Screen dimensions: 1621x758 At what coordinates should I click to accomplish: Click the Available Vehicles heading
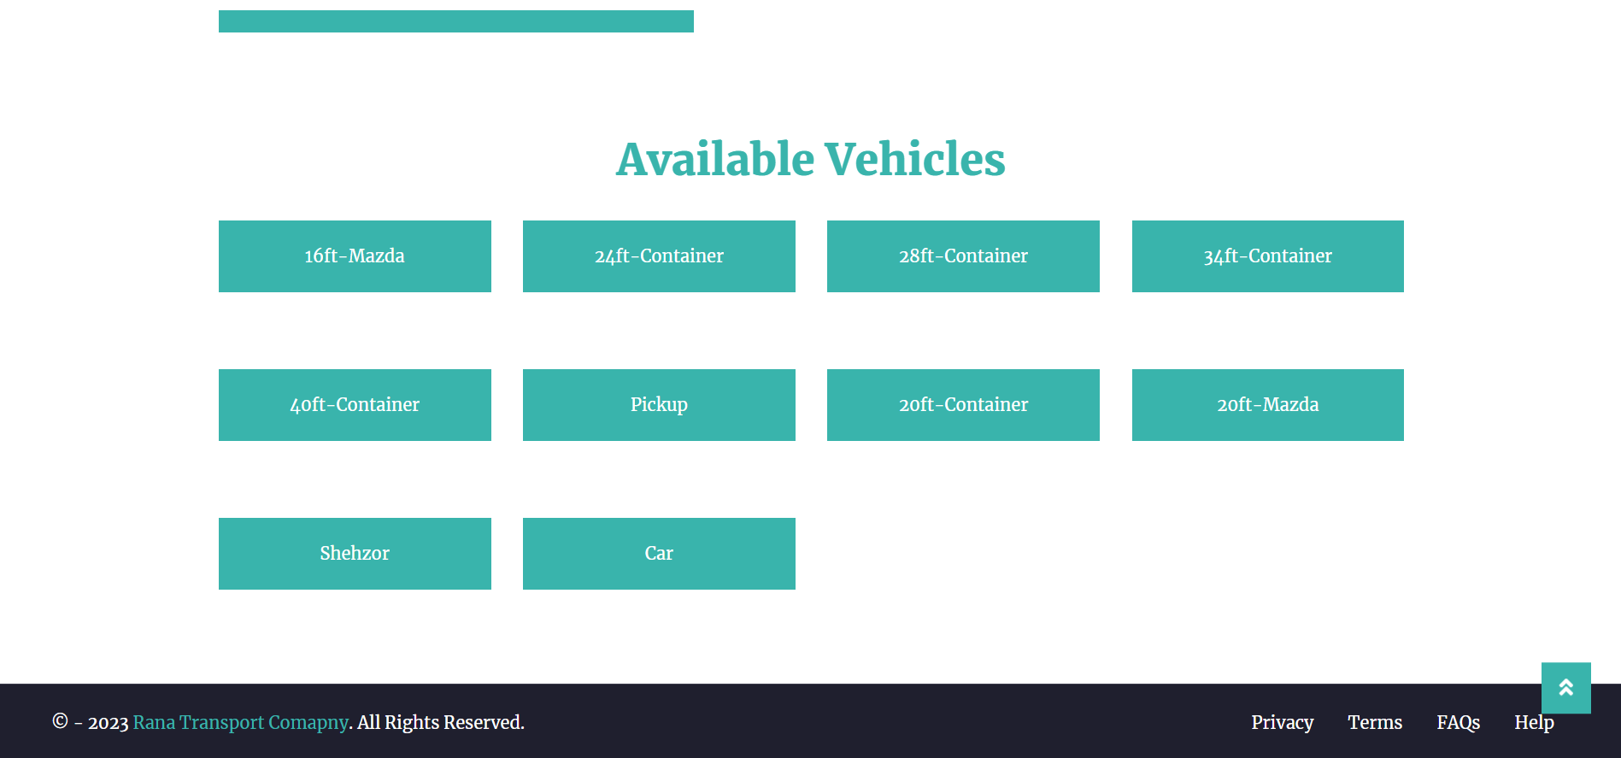pyautogui.click(x=810, y=160)
